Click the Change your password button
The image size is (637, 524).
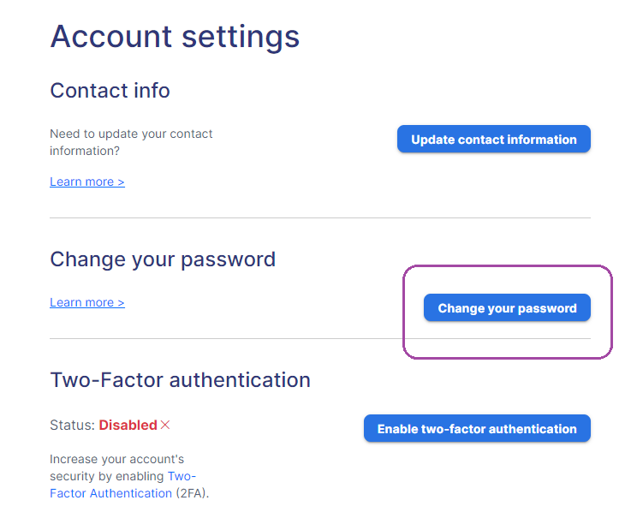point(507,307)
